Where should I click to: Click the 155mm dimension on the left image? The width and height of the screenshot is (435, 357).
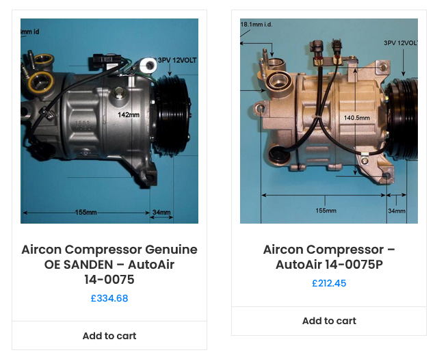click(85, 213)
